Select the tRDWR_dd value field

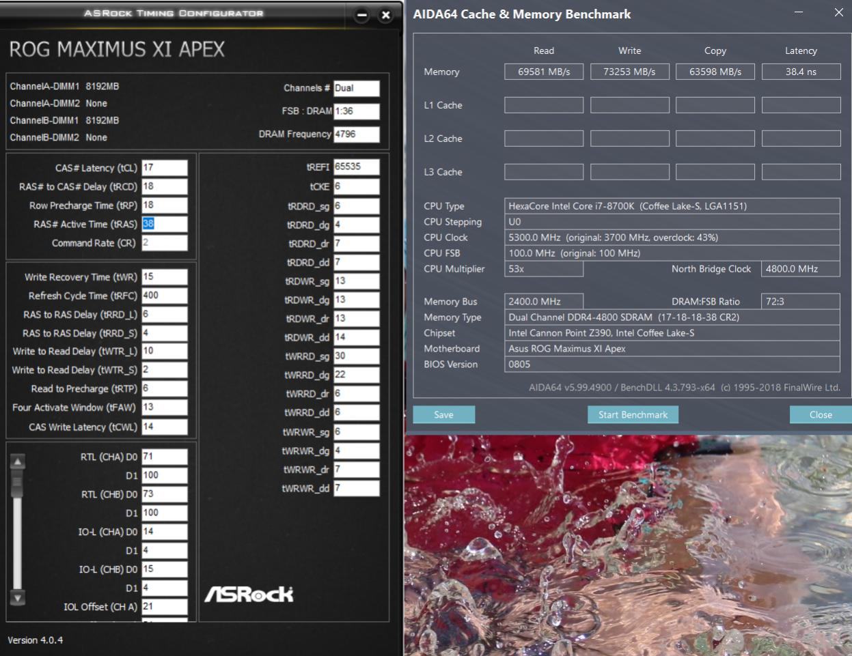[x=357, y=337]
